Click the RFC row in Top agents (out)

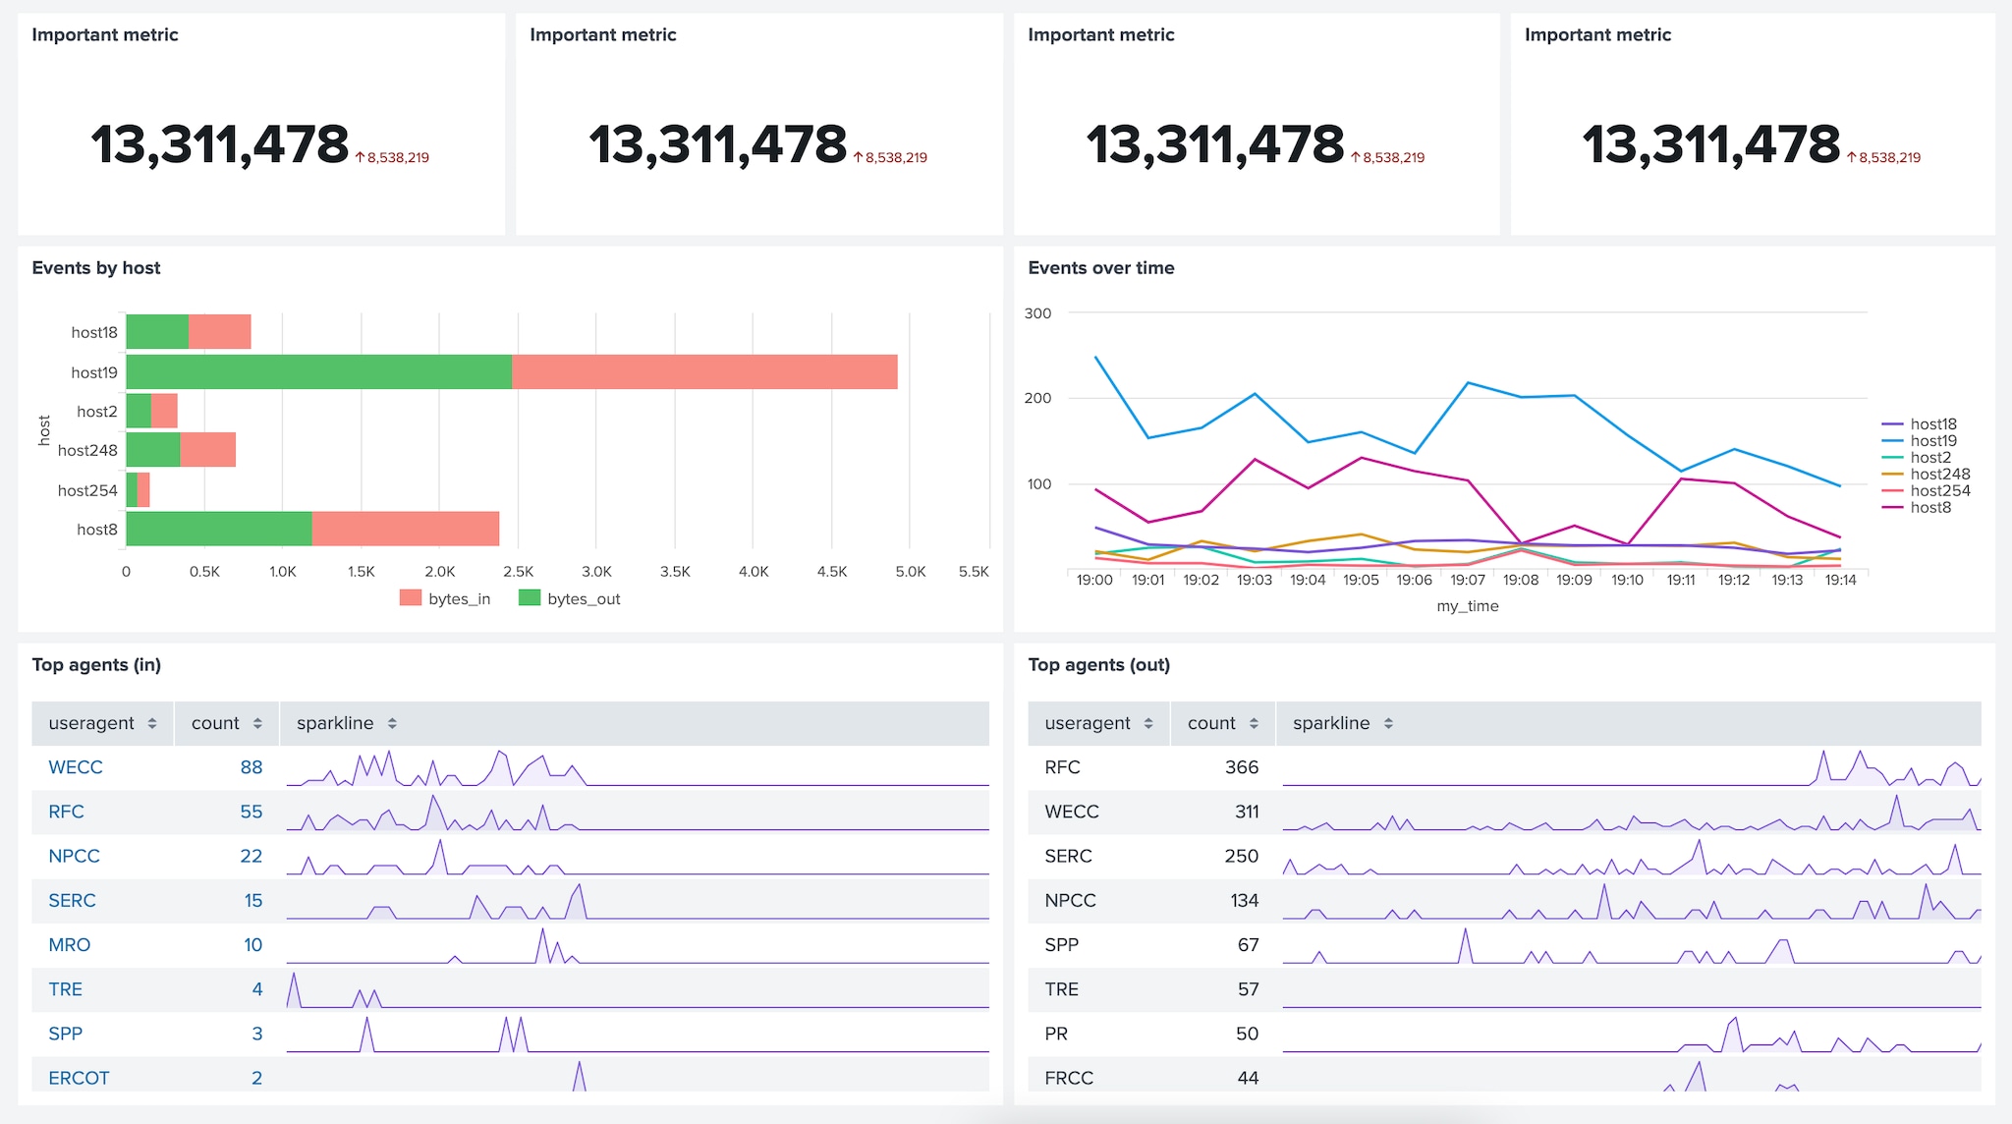pyautogui.click(x=1063, y=767)
